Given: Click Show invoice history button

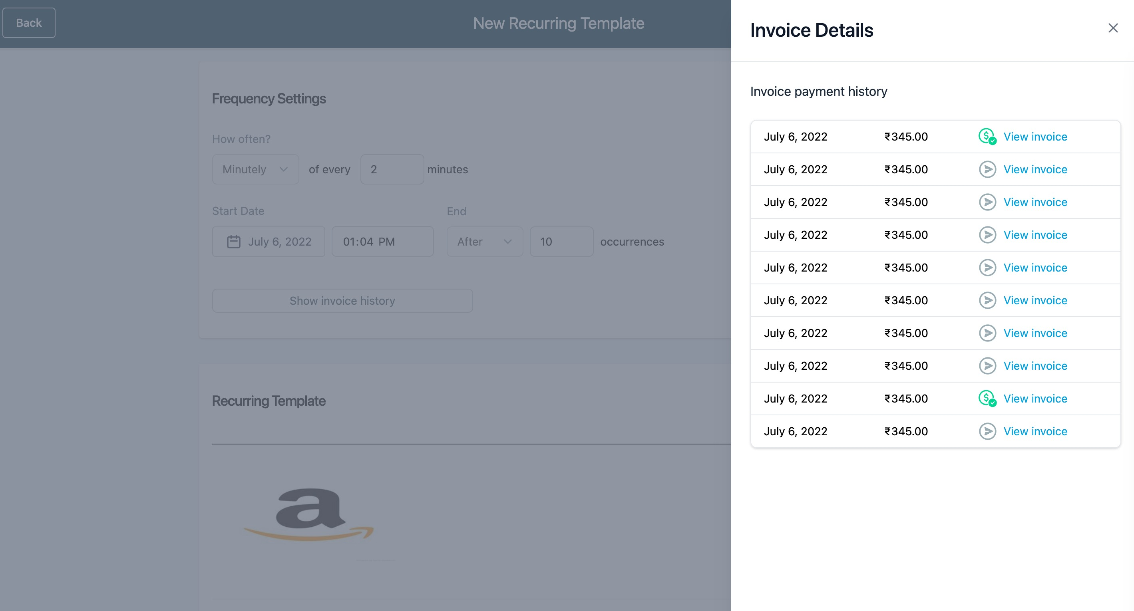Looking at the screenshot, I should 342,301.
